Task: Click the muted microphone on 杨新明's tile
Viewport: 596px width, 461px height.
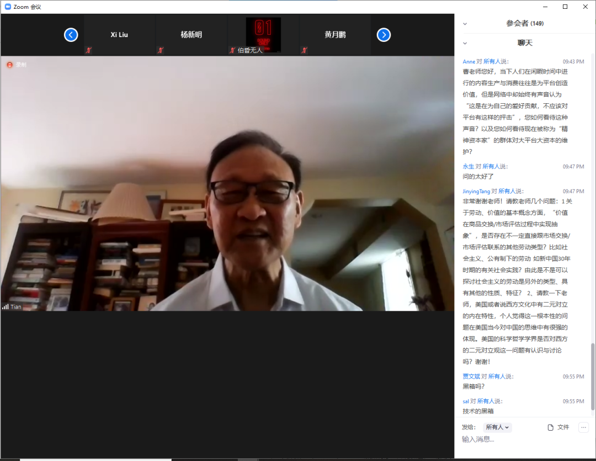Action: tap(160, 50)
